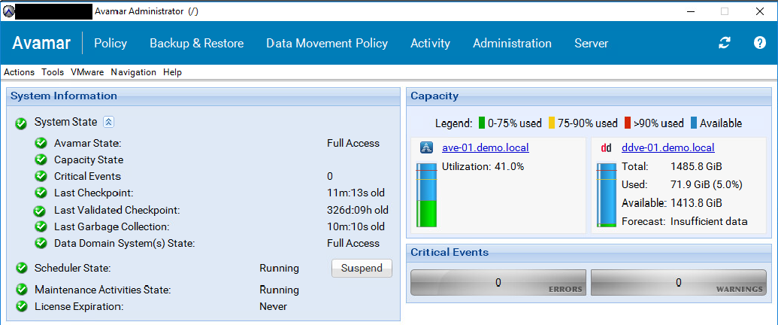Image resolution: width=778 pixels, height=325 pixels.
Task: Suspend the scheduler
Action: (362, 268)
